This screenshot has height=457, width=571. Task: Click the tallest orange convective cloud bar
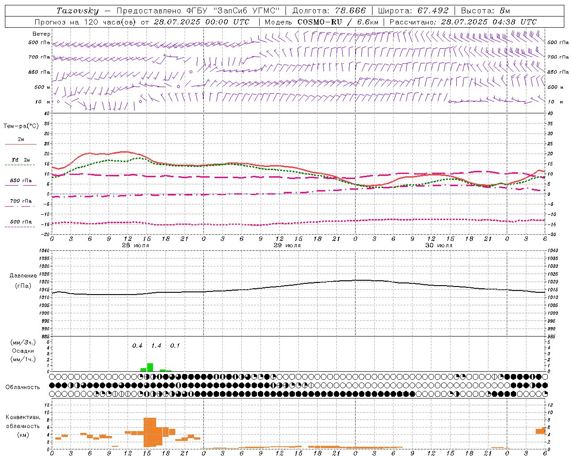tap(150, 432)
